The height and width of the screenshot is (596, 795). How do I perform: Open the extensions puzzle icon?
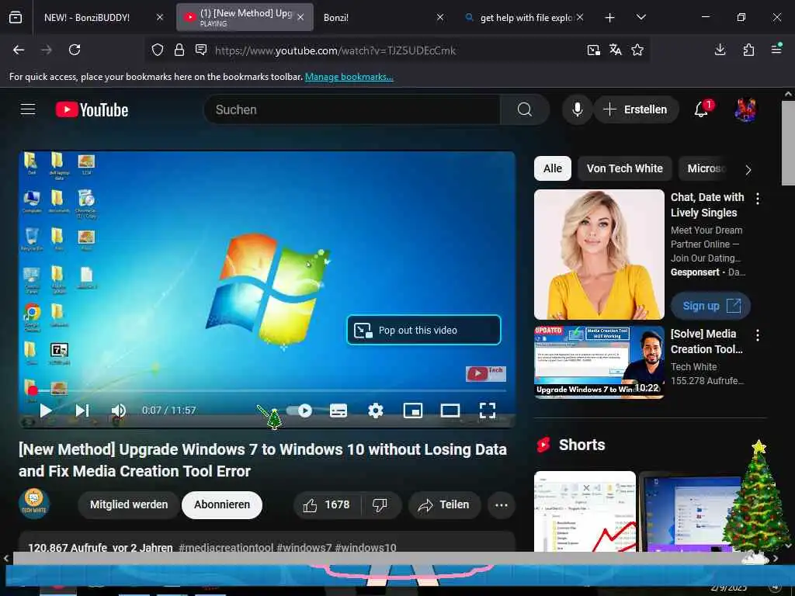coord(748,50)
